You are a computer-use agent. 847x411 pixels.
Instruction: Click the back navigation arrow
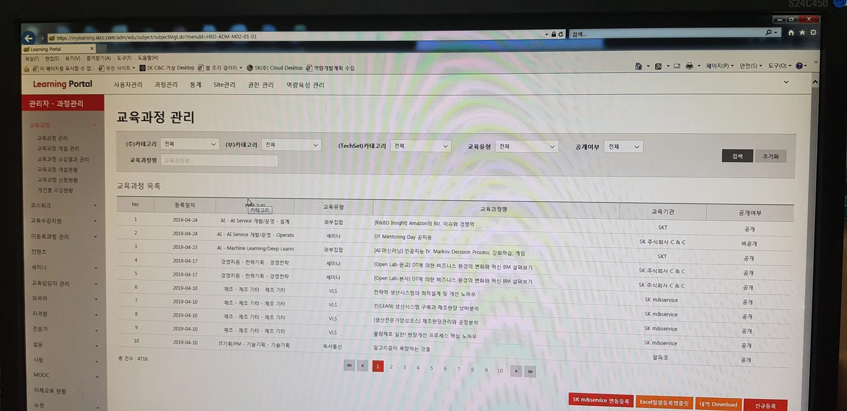coord(28,38)
